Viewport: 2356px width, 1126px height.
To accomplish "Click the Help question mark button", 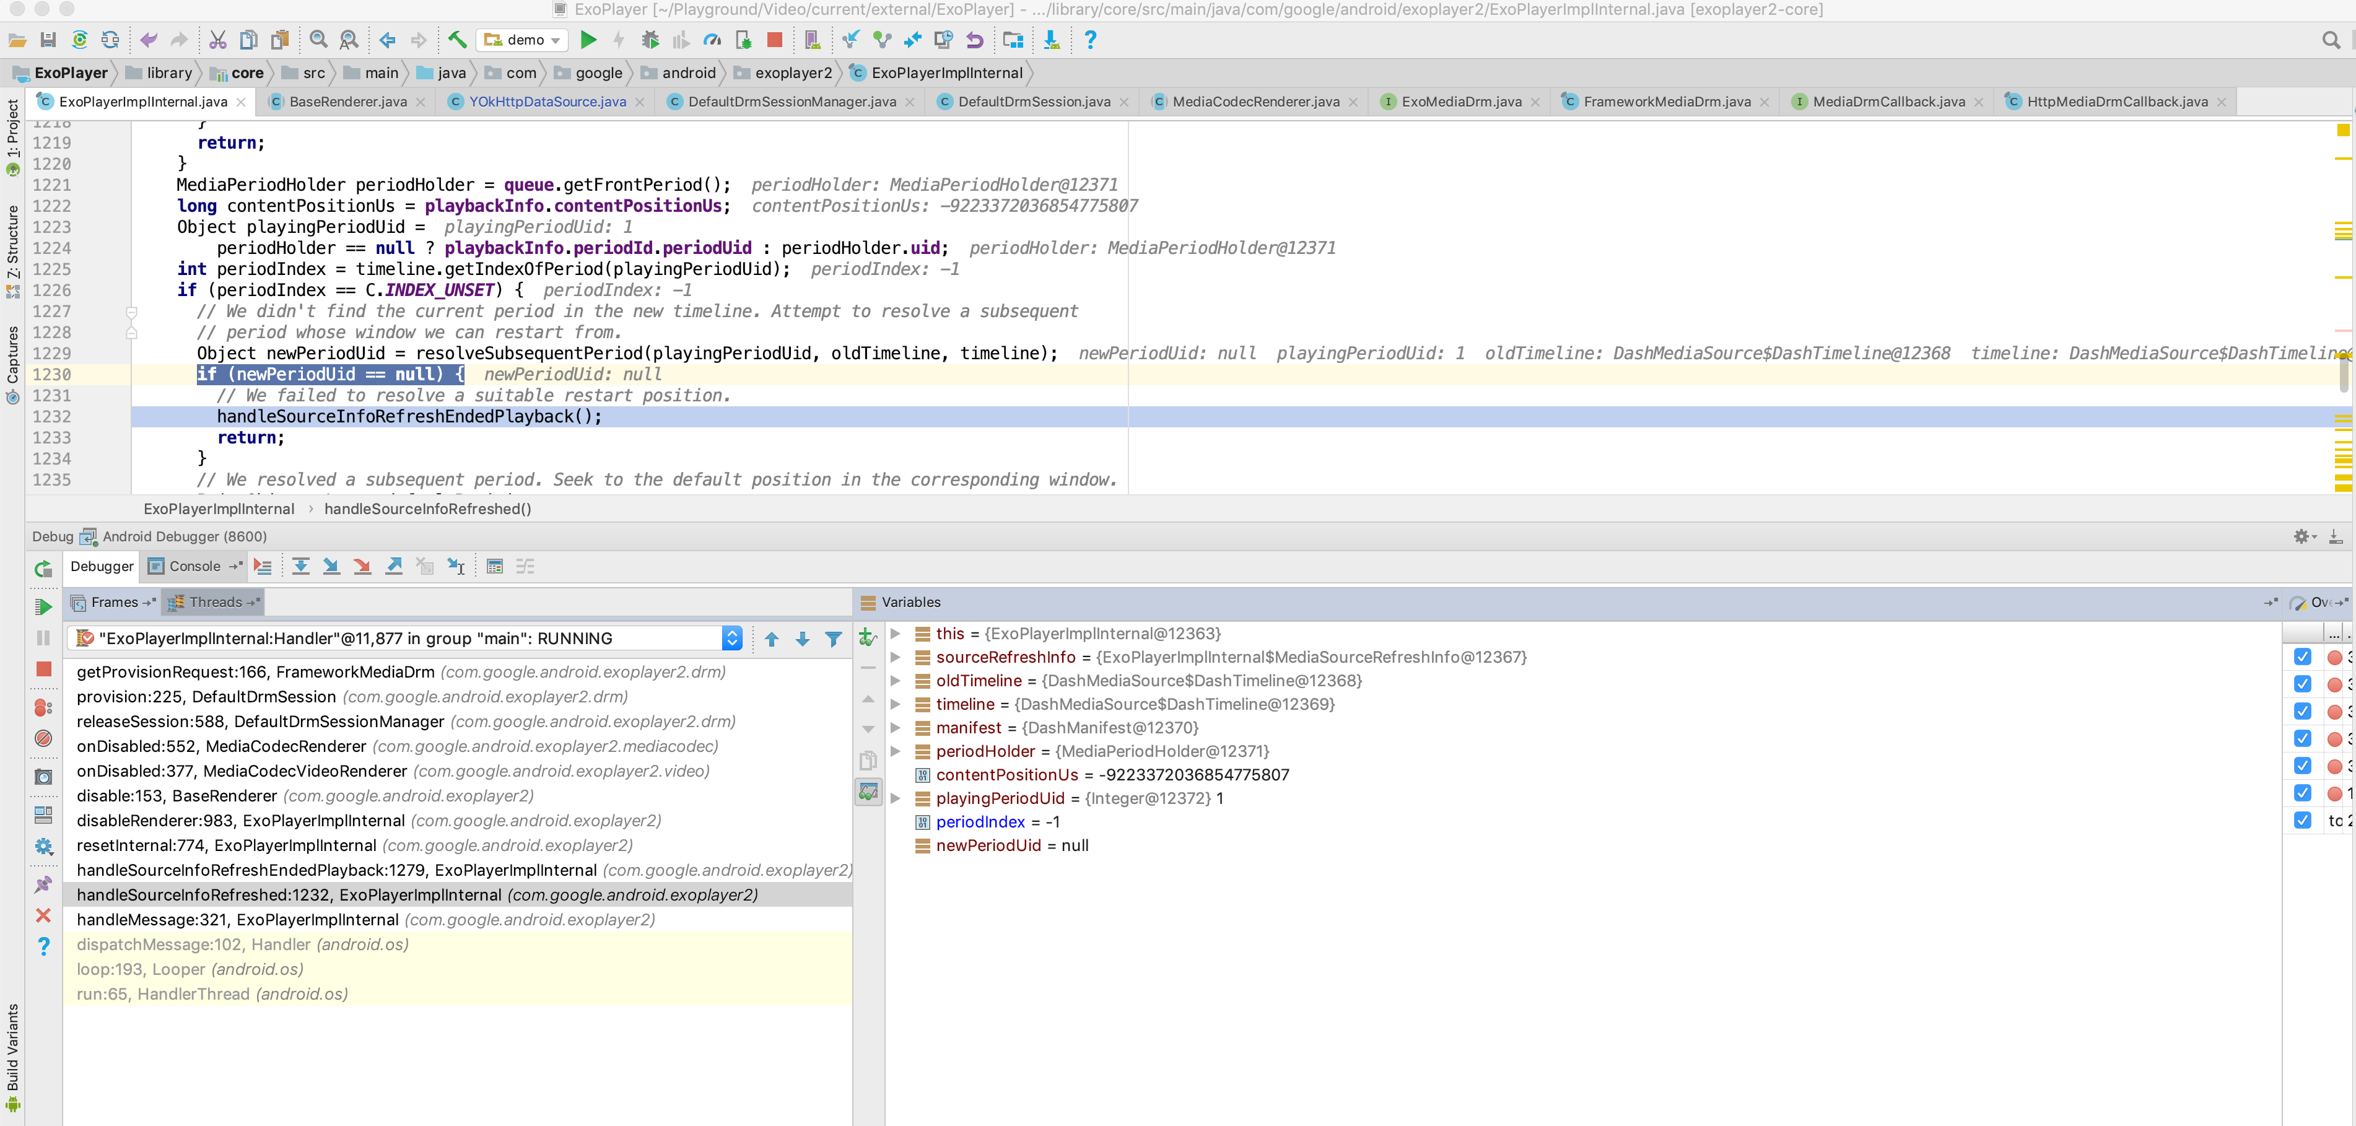I will click(1089, 40).
